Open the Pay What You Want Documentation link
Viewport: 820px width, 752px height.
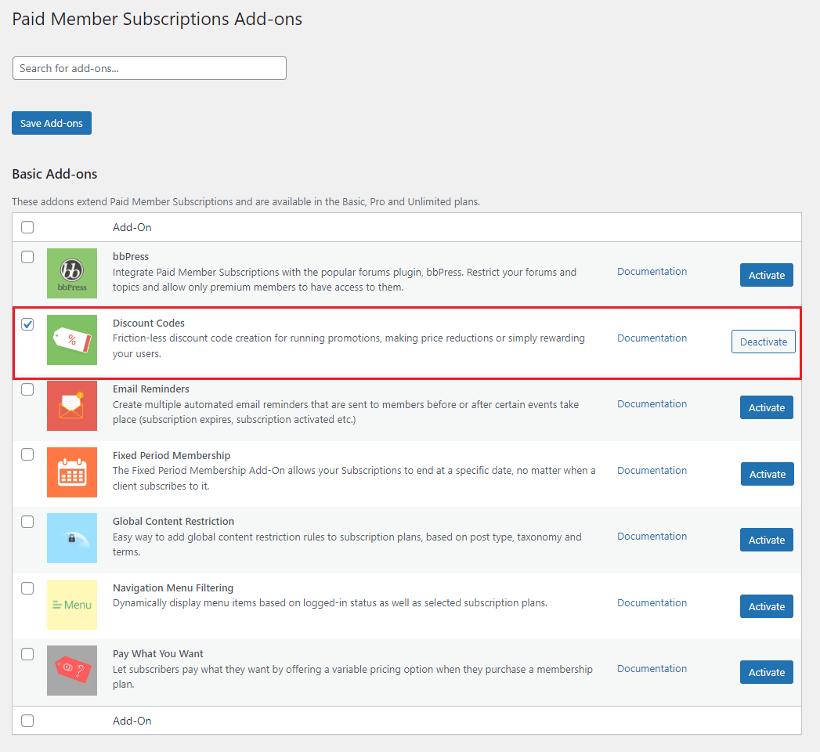[652, 668]
